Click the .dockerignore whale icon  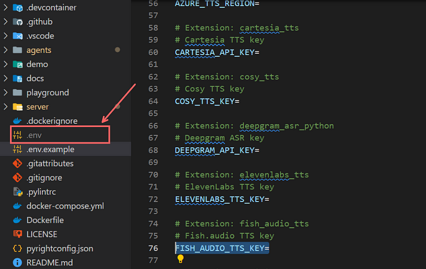tap(18, 121)
